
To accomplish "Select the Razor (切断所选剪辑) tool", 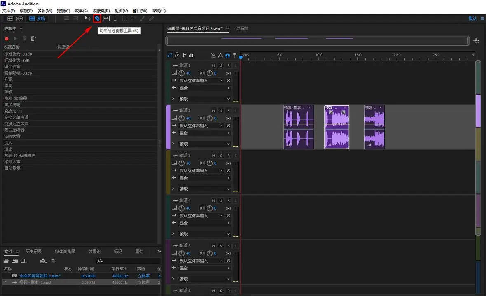I will point(97,19).
